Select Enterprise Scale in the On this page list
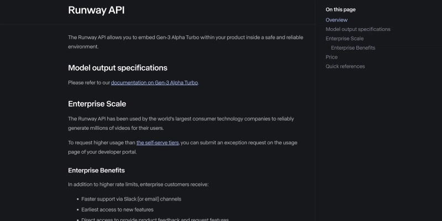This screenshot has width=442, height=221. pos(344,39)
